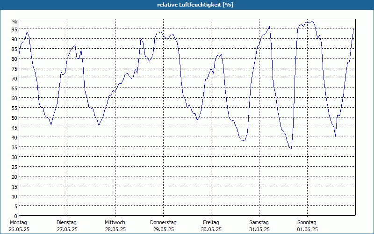Click the 'Sonntag' day label
This screenshot has width=374, height=234.
(307, 223)
